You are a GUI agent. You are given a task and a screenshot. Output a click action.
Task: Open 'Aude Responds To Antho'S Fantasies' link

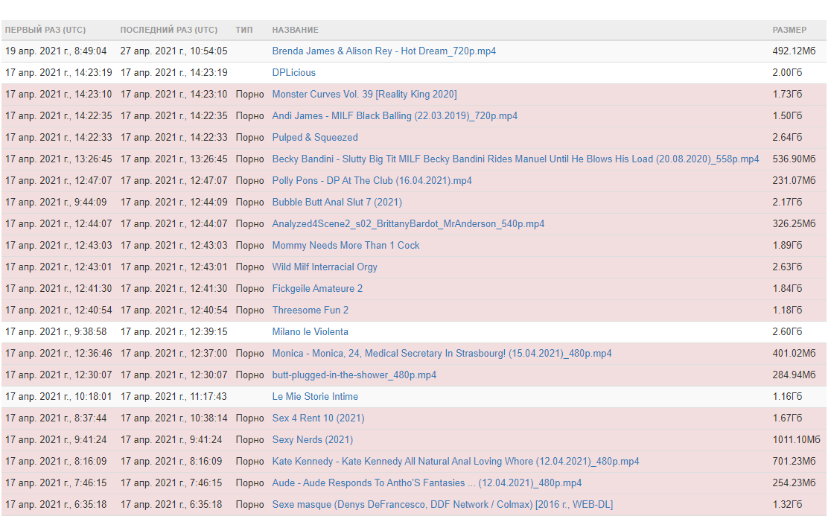pyautogui.click(x=427, y=483)
